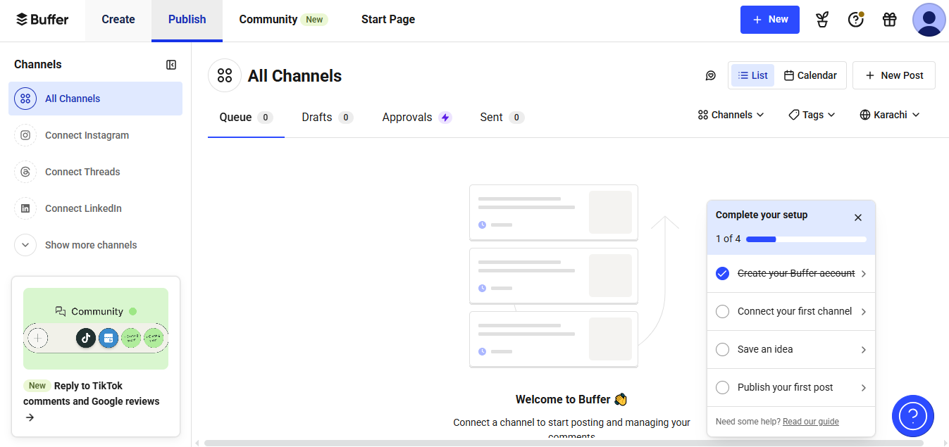This screenshot has height=447, width=949.
Task: Click the blue Google reviews icon in card
Action: click(108, 338)
